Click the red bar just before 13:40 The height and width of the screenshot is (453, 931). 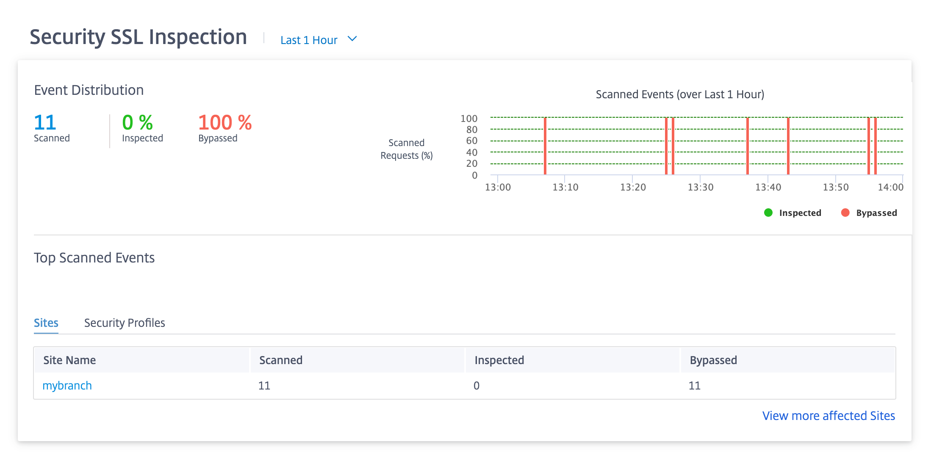pos(748,146)
